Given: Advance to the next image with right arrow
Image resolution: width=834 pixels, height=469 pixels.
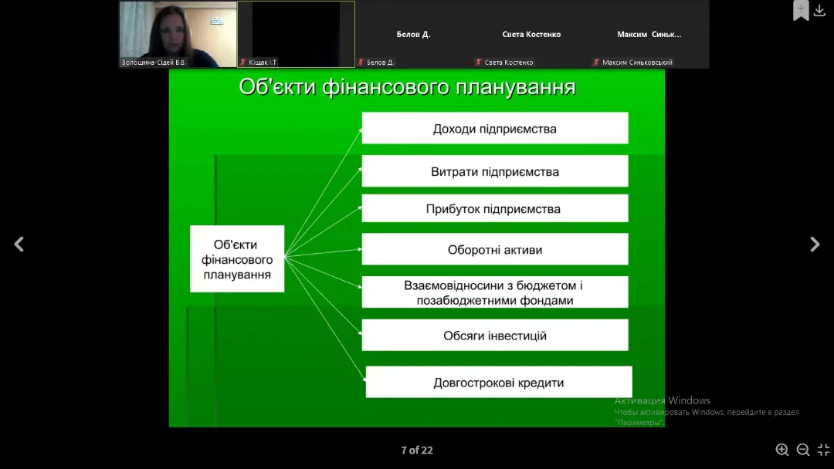Looking at the screenshot, I should [815, 245].
